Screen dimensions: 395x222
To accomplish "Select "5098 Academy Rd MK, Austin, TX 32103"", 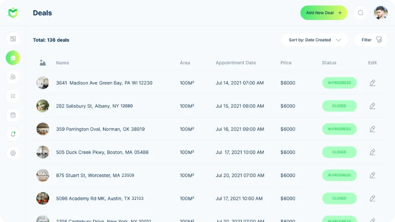I will coord(100,198).
